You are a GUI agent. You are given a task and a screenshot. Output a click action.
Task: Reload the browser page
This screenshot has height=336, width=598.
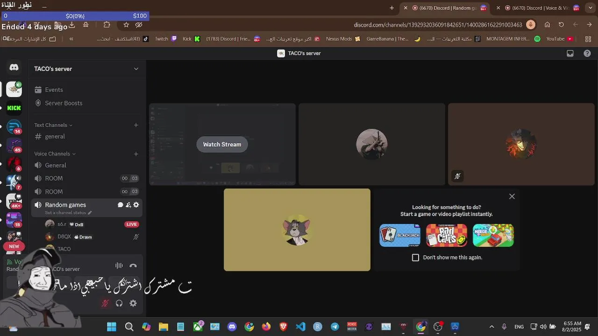click(561, 25)
